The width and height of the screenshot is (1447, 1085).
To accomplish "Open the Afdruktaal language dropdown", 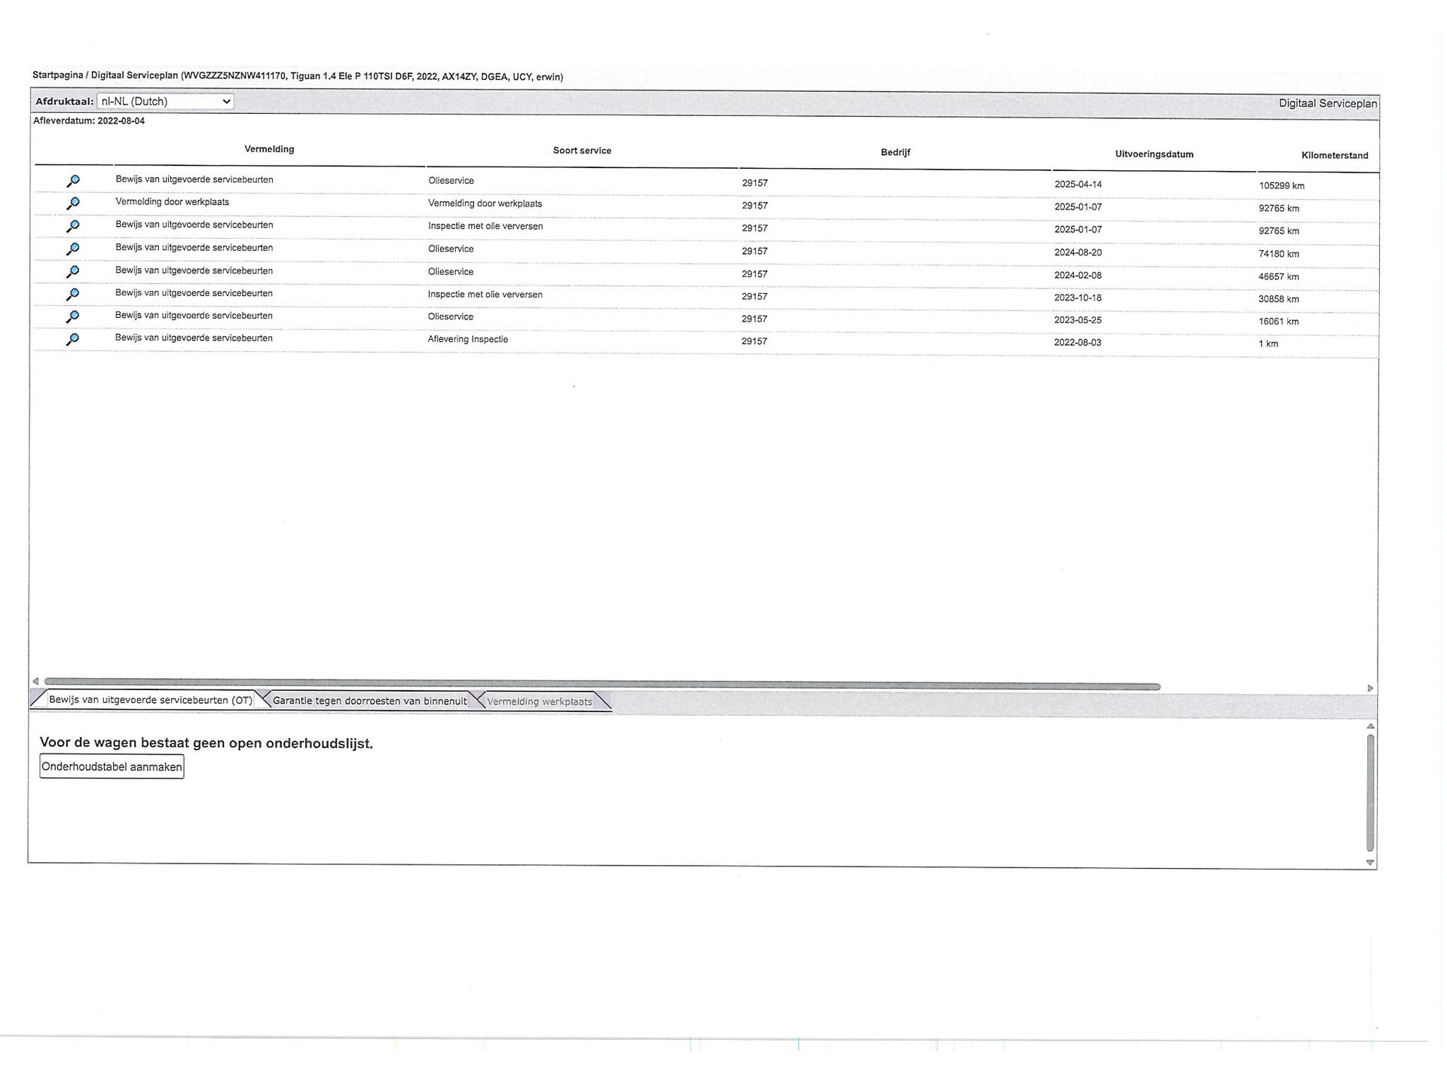I will coord(165,101).
